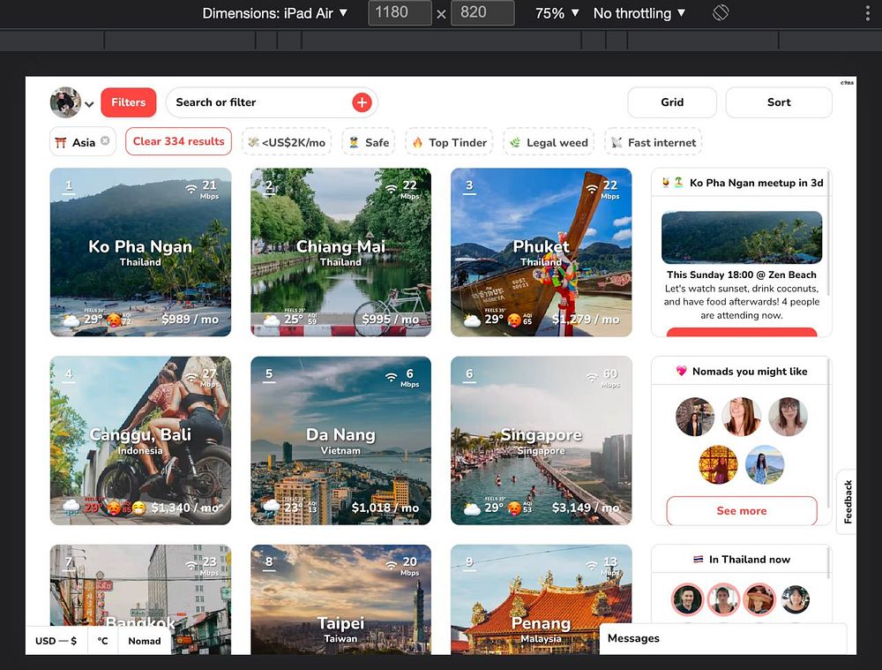Click the Taipei card title

point(340,623)
